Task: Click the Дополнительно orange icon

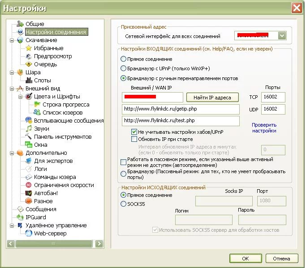Action: (x=20, y=153)
